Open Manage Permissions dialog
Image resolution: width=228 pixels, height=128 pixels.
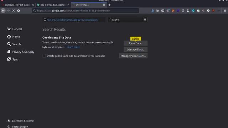133,56
